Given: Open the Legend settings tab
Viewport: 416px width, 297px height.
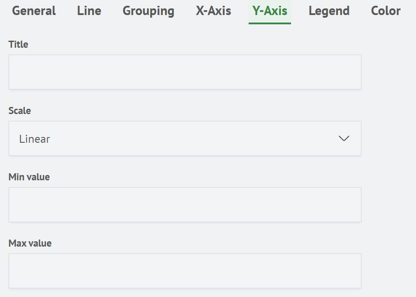Looking at the screenshot, I should (x=329, y=11).
